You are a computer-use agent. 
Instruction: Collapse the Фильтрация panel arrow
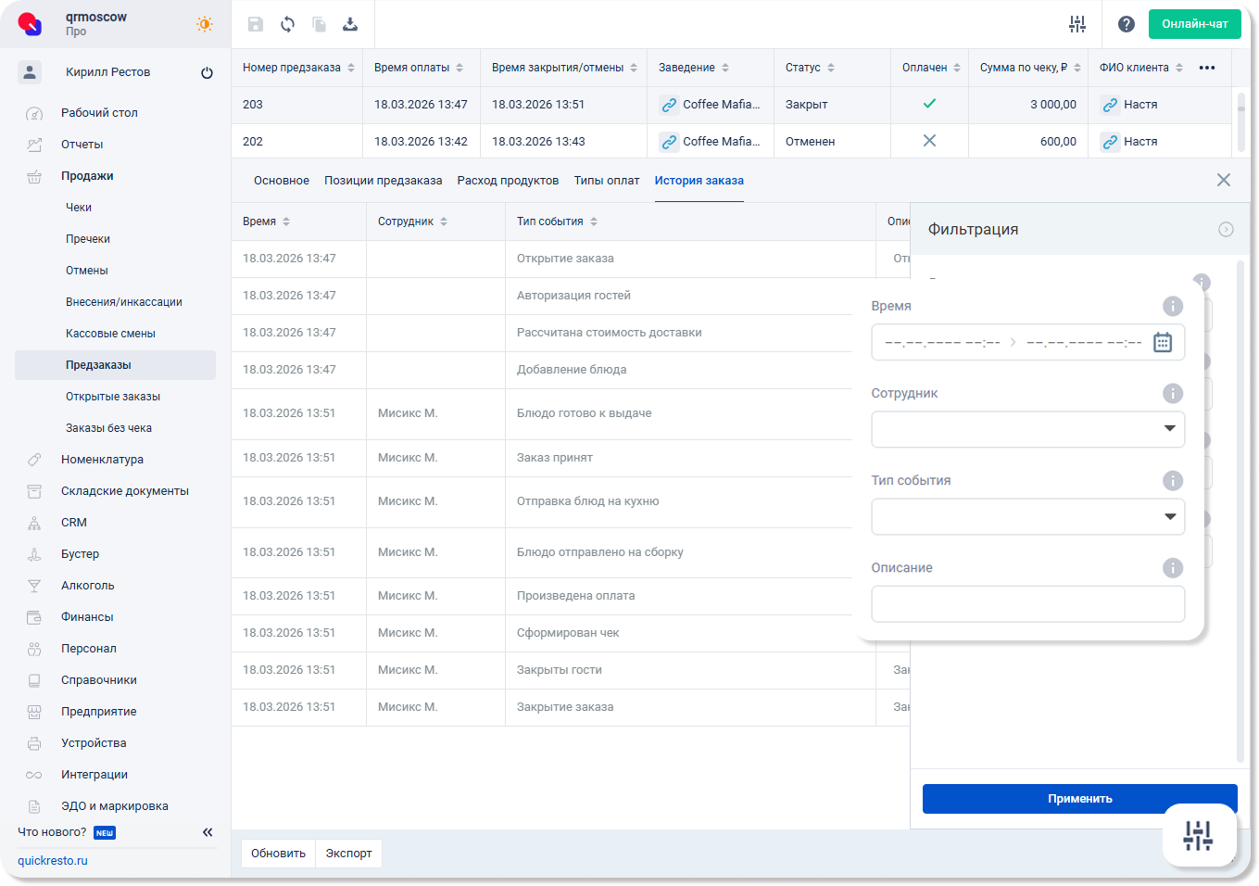tap(1226, 230)
